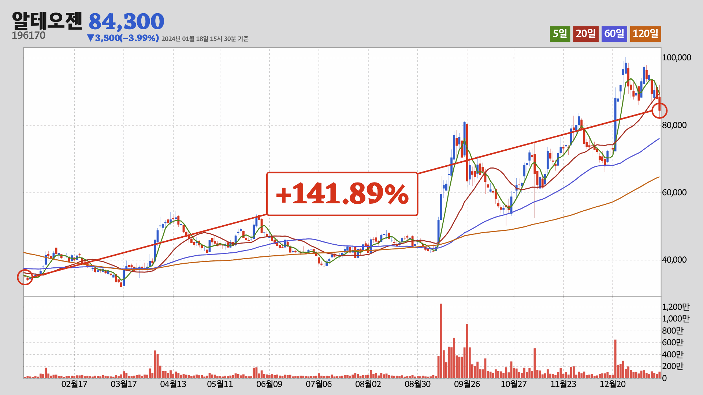
Task: Click the 200만 volume axis label
Action: click(x=673, y=366)
